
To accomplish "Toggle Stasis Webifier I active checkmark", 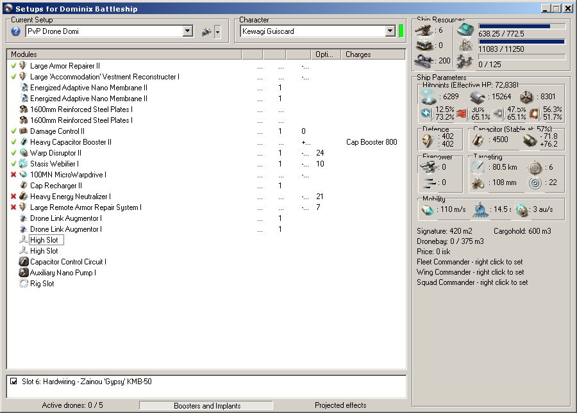I will pyautogui.click(x=13, y=164).
